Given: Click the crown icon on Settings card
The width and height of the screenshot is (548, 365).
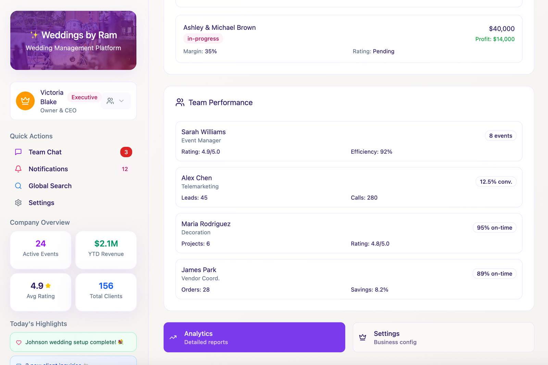Looking at the screenshot, I should 363,337.
